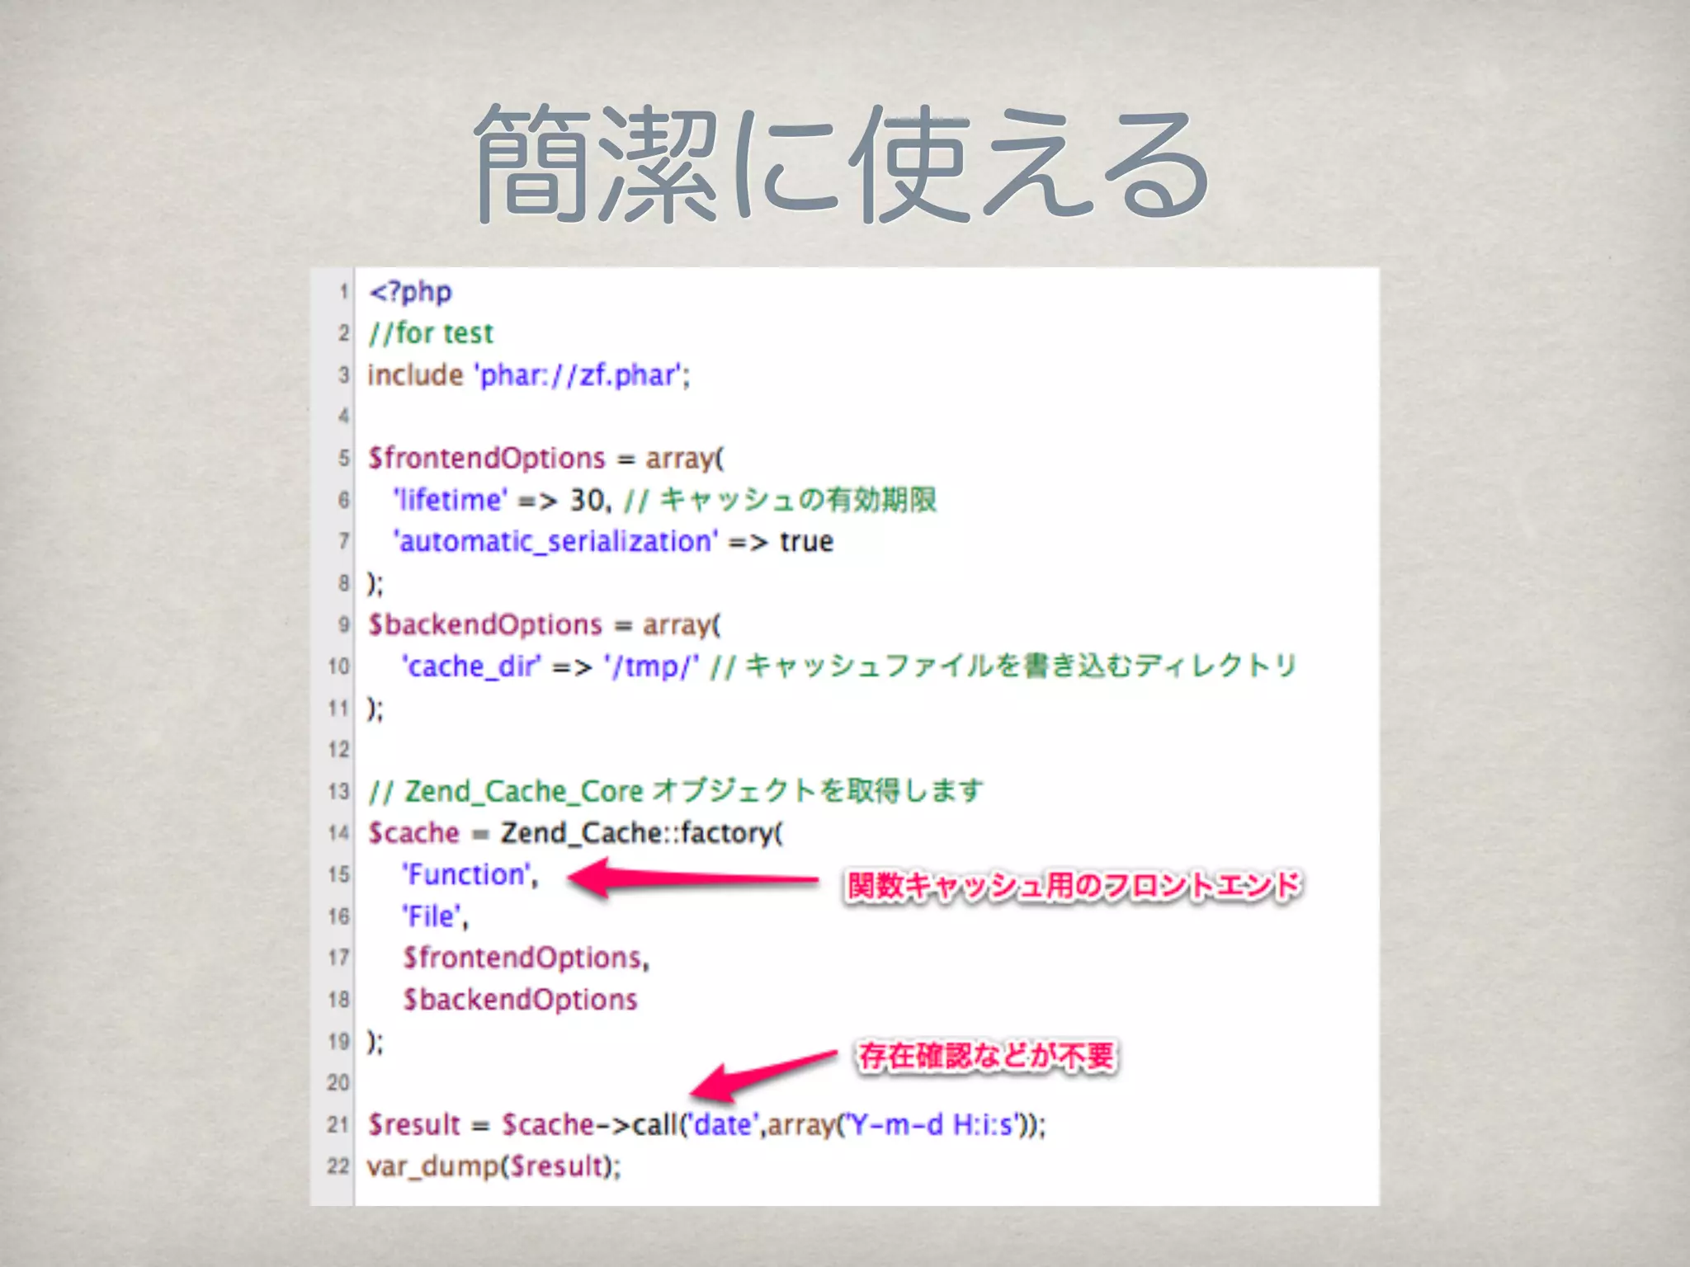Viewport: 1690px width, 1267px height.
Task: Click the slide title 簡潔に使える
Action: click(x=842, y=163)
